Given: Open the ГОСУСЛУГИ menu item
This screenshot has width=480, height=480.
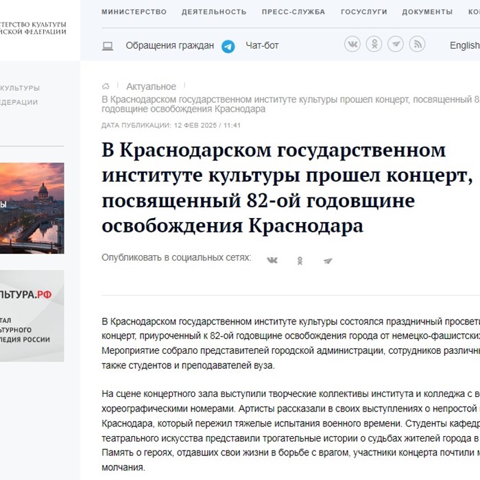Looking at the screenshot, I should 364,12.
